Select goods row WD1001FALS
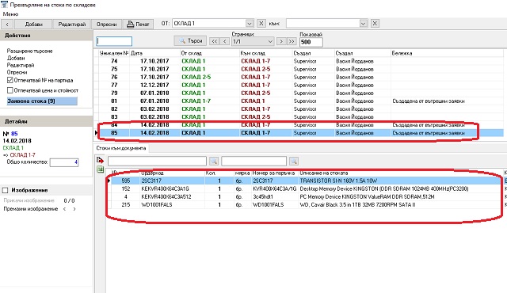The width and height of the screenshot is (507, 293). point(305,205)
